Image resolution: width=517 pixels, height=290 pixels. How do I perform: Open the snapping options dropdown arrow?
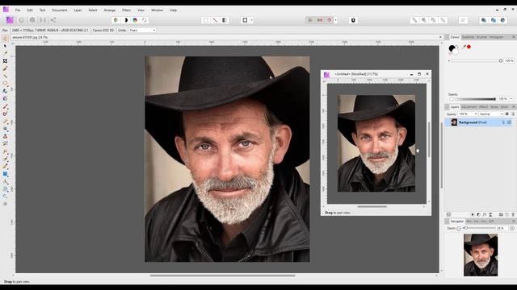click(336, 20)
